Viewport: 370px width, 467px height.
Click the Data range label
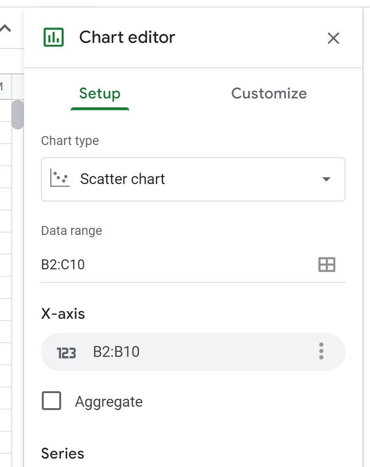coord(71,231)
